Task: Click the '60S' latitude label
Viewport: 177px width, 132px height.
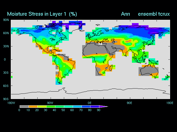Action: [x=6, y=86]
